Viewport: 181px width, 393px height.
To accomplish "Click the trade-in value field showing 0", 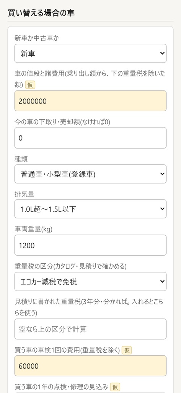I will tap(90, 138).
